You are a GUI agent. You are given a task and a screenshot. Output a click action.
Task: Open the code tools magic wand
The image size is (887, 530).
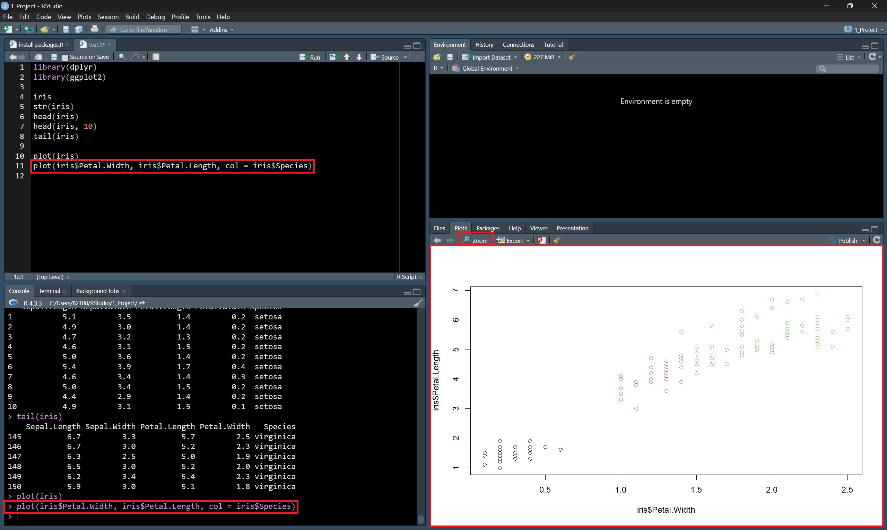click(136, 57)
